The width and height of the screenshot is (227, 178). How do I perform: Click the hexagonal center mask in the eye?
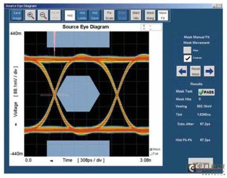(78, 94)
